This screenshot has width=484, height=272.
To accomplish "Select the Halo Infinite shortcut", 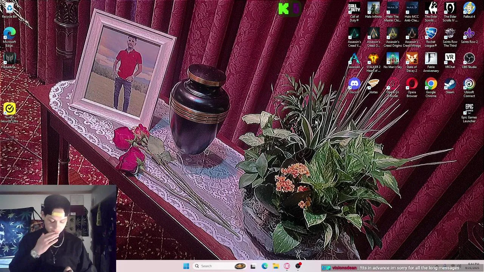I will point(373,11).
